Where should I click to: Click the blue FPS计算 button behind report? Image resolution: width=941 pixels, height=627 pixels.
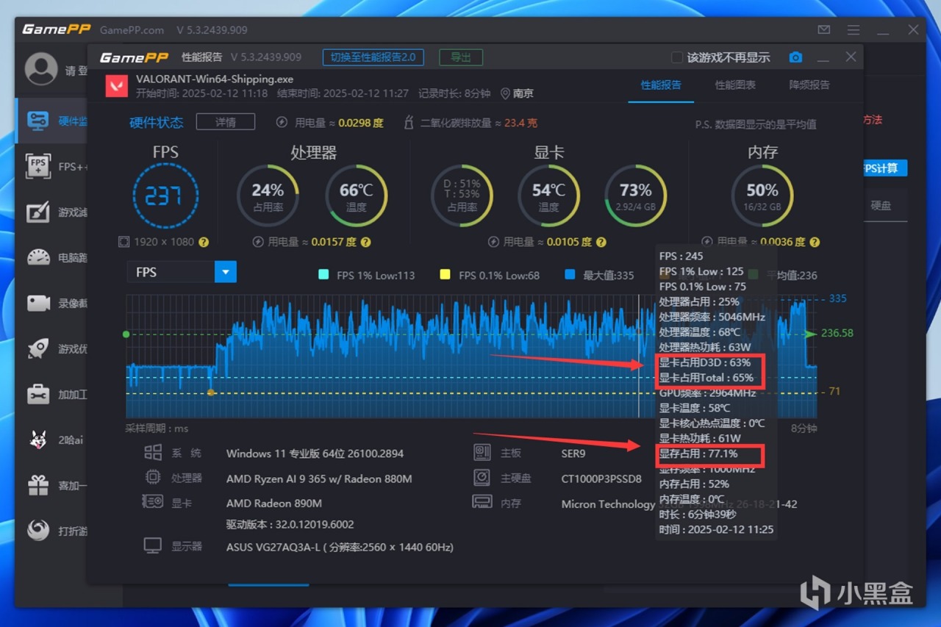click(x=884, y=168)
